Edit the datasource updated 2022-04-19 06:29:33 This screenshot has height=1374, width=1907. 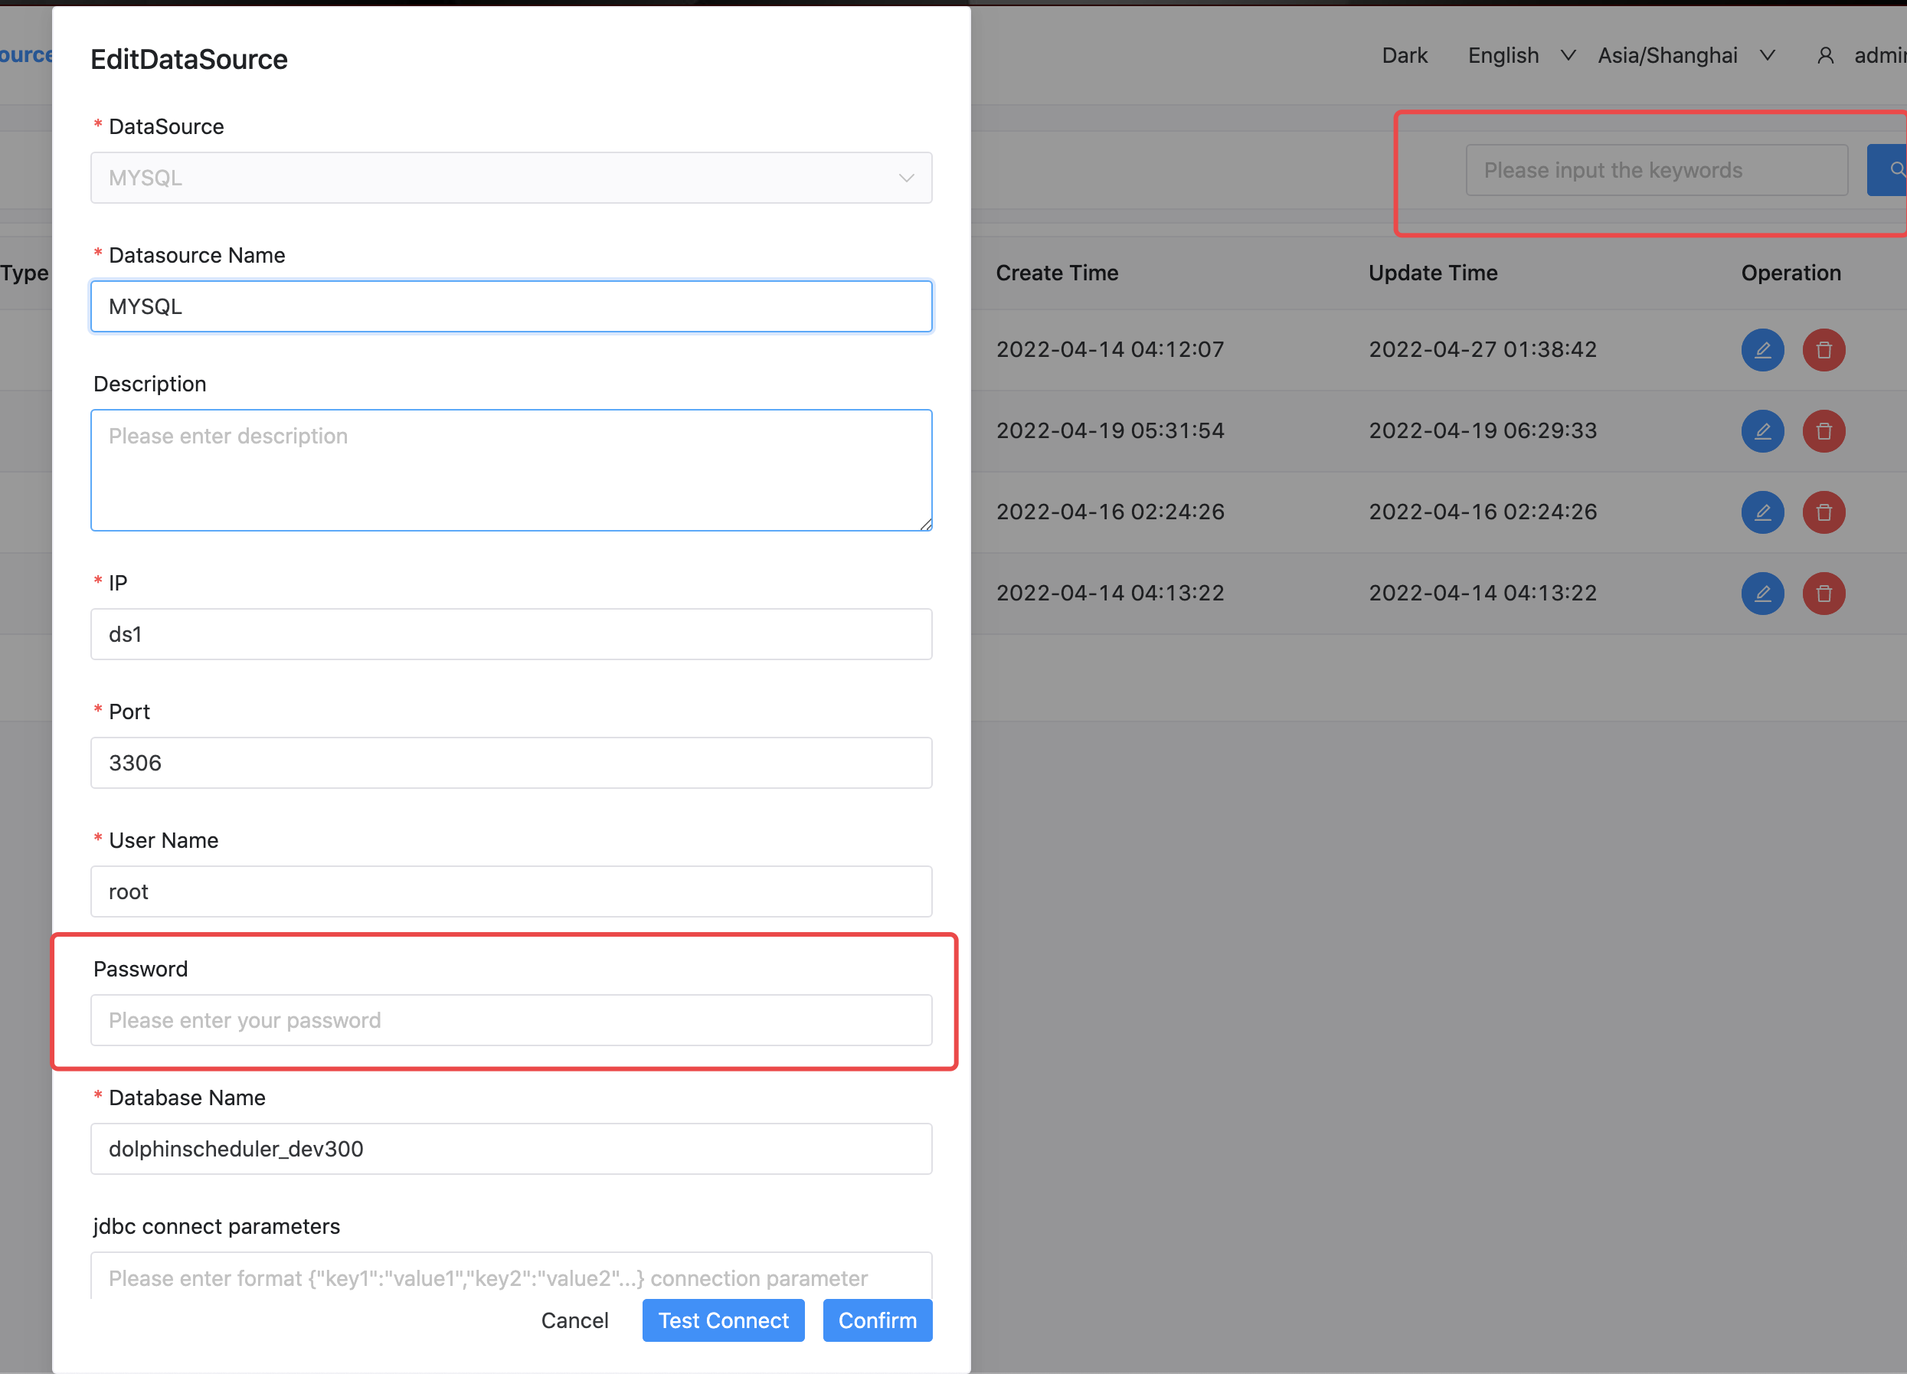1762,430
